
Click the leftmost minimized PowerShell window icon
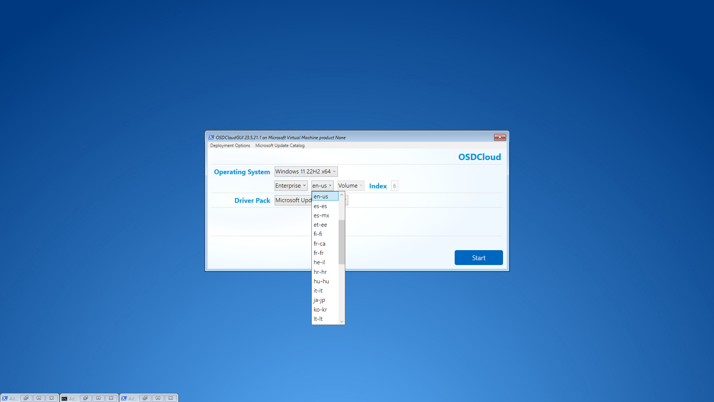click(5, 398)
